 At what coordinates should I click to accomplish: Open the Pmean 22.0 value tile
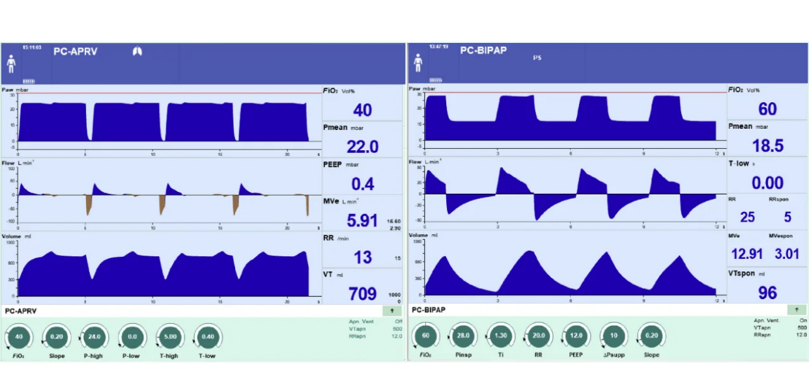coord(362,139)
